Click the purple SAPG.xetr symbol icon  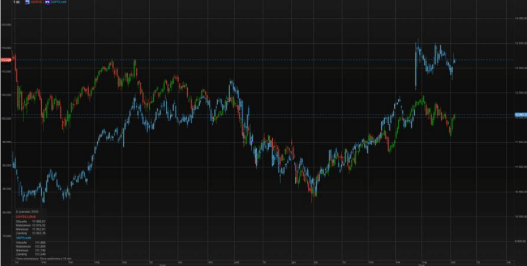[x=47, y=2]
